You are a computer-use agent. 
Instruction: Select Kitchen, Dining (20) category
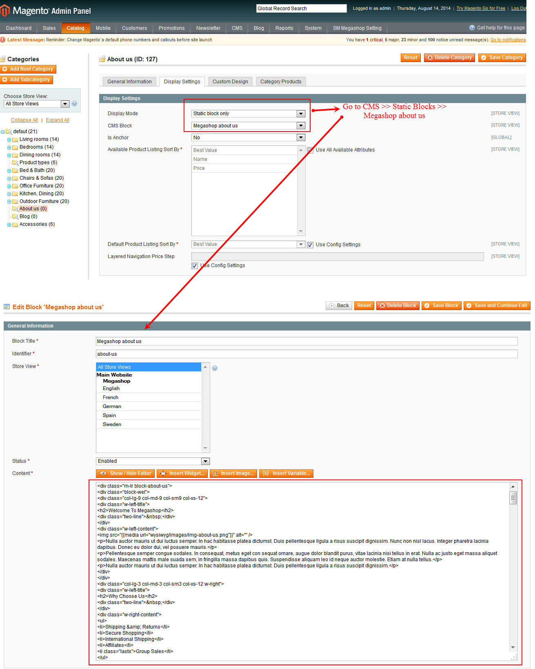(x=42, y=194)
